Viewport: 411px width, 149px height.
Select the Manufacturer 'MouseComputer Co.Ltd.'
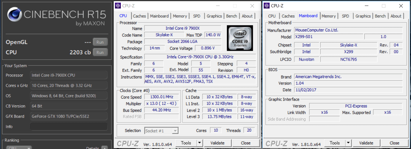pyautogui.click(x=348, y=30)
